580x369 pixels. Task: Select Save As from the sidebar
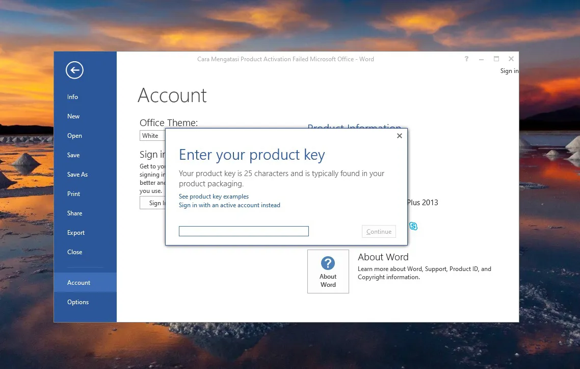[77, 175]
